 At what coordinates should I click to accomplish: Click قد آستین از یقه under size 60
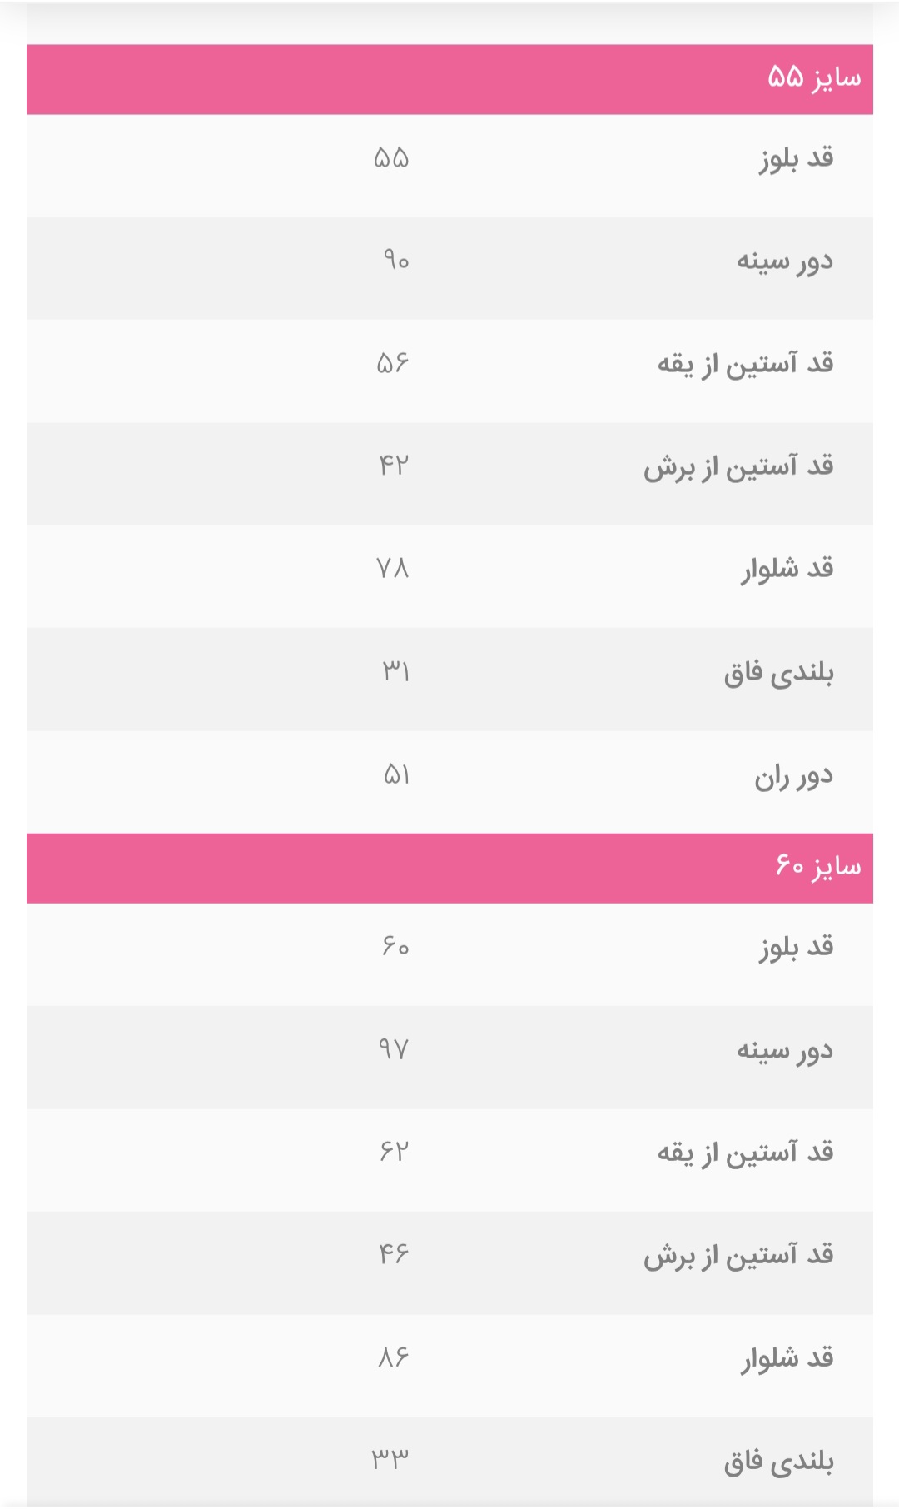click(x=745, y=1153)
